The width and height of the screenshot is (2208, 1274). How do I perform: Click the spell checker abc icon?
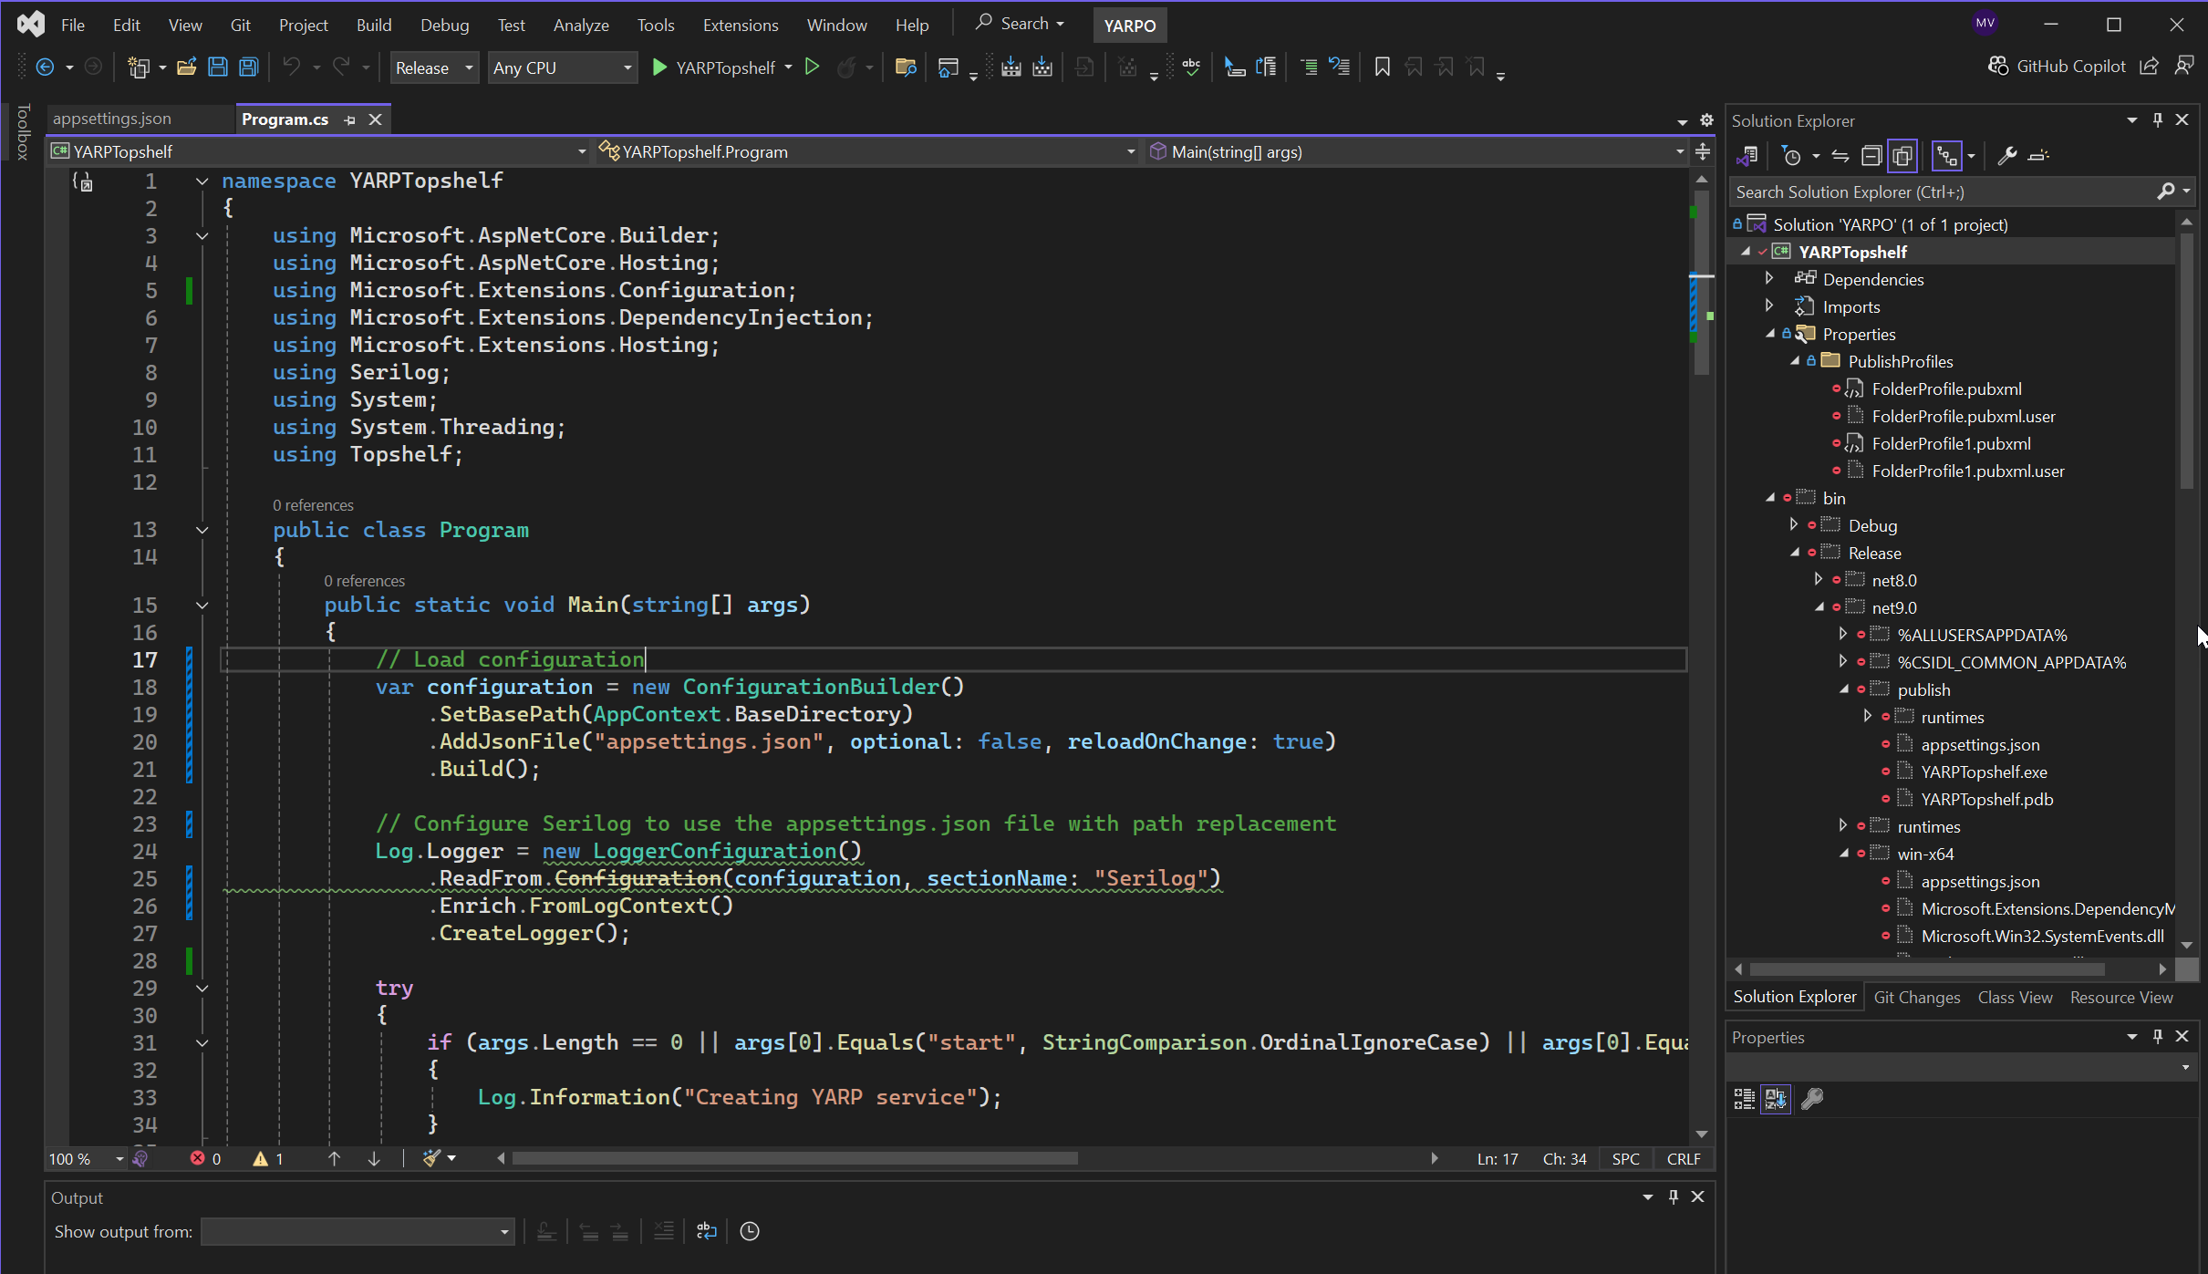click(x=1191, y=67)
